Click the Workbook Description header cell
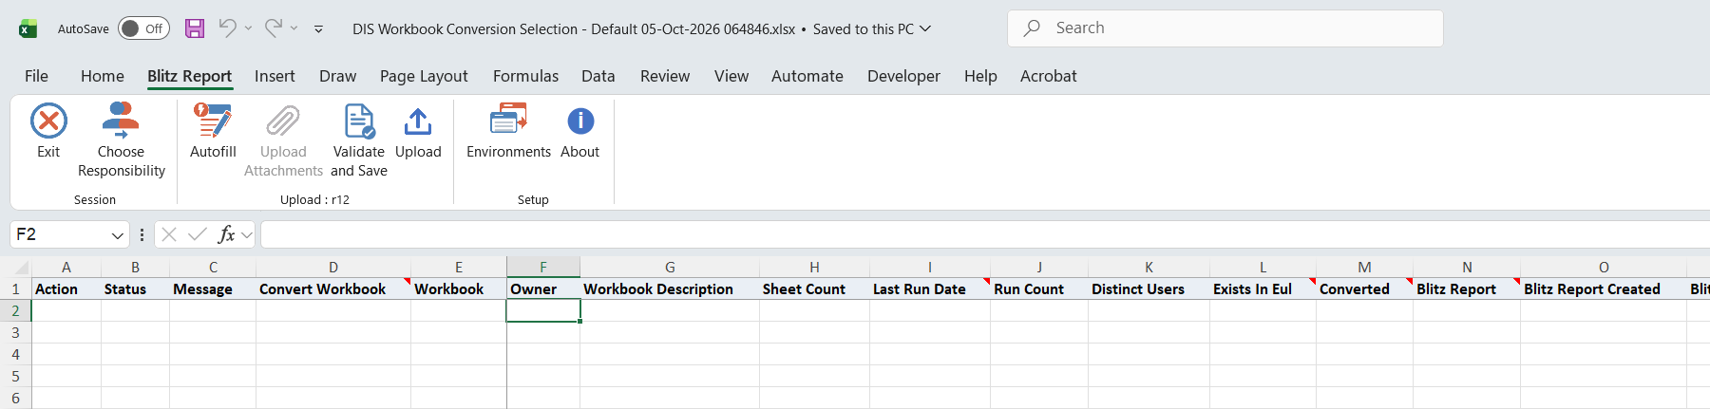Image resolution: width=1710 pixels, height=409 pixels. 670,288
